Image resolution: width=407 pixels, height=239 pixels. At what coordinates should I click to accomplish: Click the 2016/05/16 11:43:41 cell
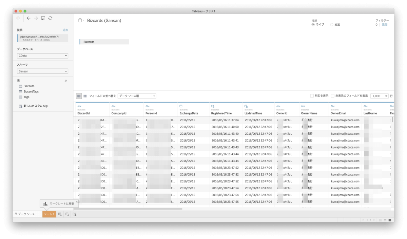(225, 140)
